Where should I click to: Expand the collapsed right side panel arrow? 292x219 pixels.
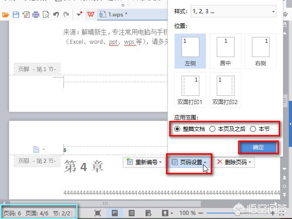point(290,124)
